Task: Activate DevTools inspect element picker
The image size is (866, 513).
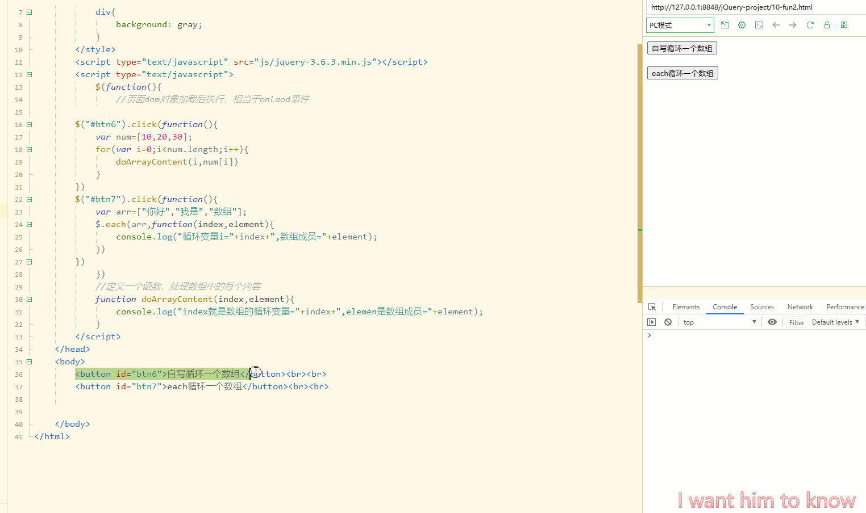Action: tap(652, 307)
